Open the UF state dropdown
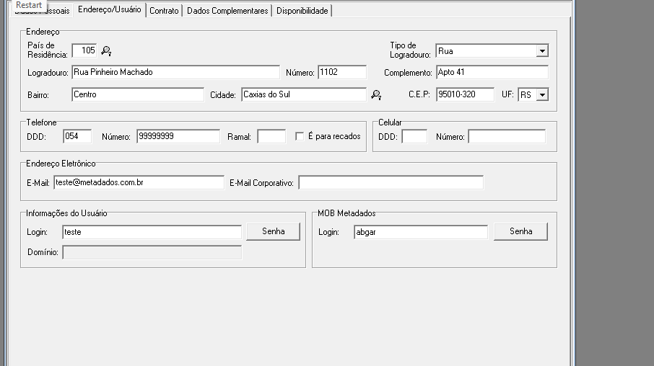This screenshot has height=366, width=654. [x=542, y=94]
